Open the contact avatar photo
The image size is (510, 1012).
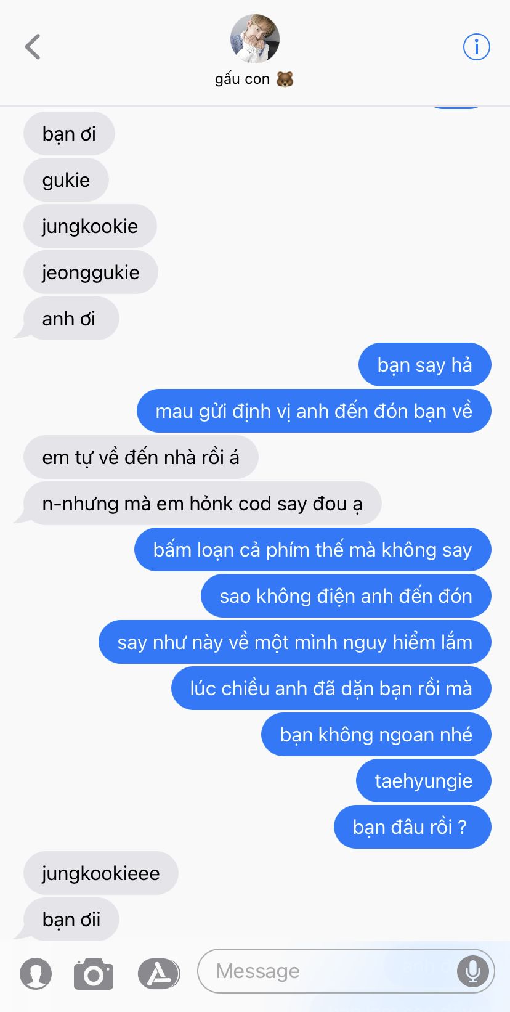click(x=255, y=39)
